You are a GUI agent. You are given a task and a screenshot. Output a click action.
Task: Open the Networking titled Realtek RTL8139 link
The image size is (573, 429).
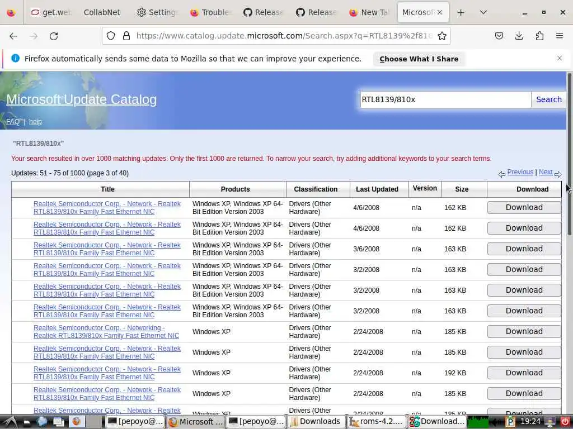[x=106, y=332]
